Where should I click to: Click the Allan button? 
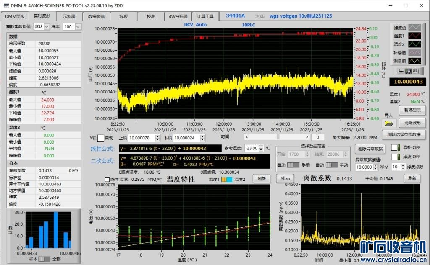point(285,178)
